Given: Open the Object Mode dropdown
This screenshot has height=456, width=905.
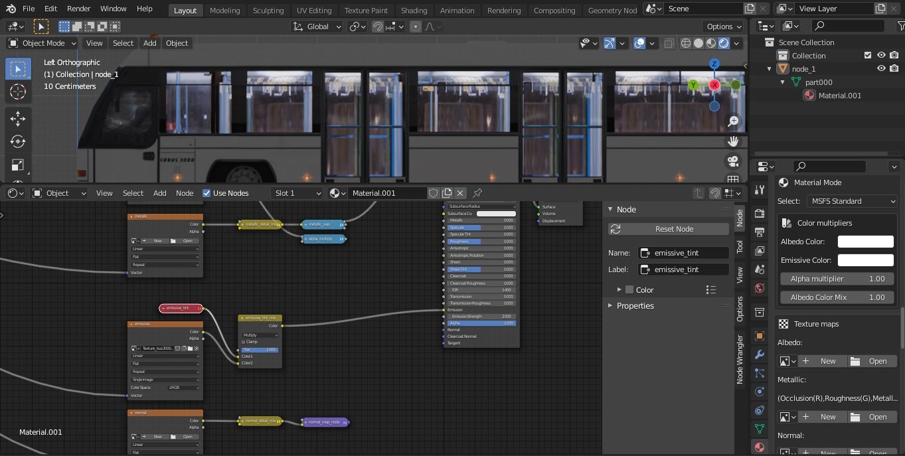Looking at the screenshot, I should pyautogui.click(x=42, y=43).
